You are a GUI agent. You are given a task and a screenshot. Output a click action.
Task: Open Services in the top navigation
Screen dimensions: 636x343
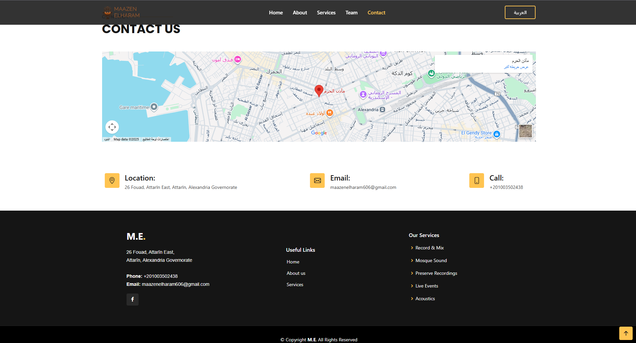point(326,13)
